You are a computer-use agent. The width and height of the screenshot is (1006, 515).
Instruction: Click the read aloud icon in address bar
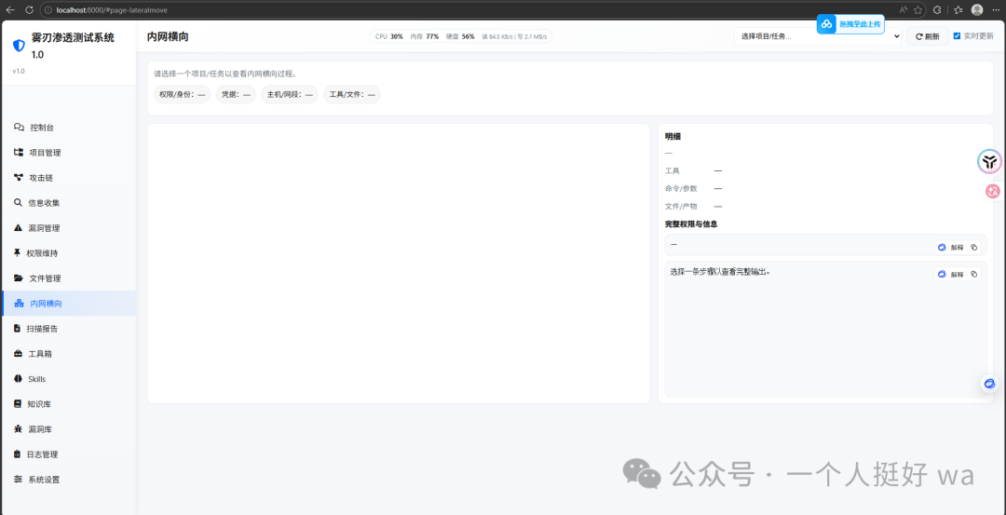(x=904, y=9)
